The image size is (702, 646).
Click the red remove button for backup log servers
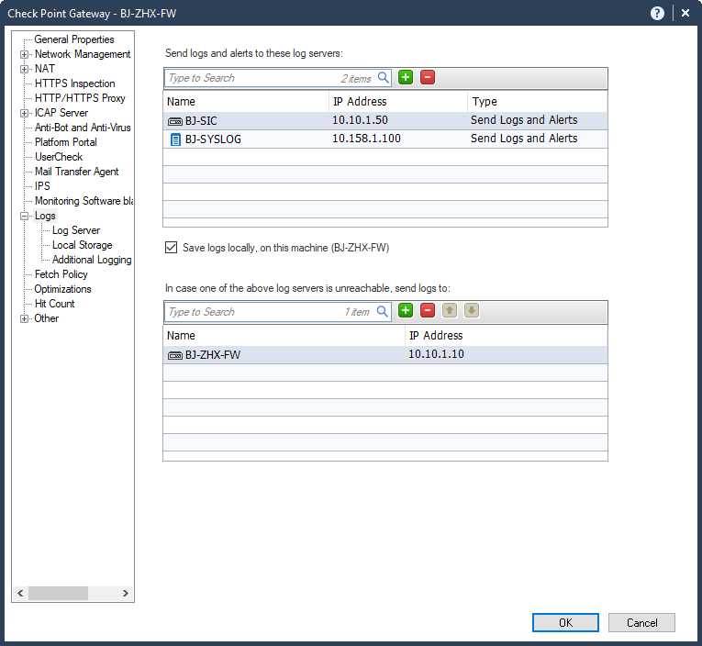pos(428,311)
